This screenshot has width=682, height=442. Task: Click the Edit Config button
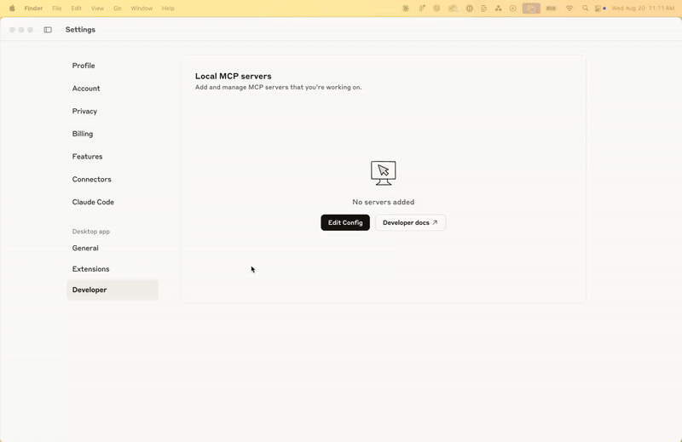pyautogui.click(x=345, y=222)
